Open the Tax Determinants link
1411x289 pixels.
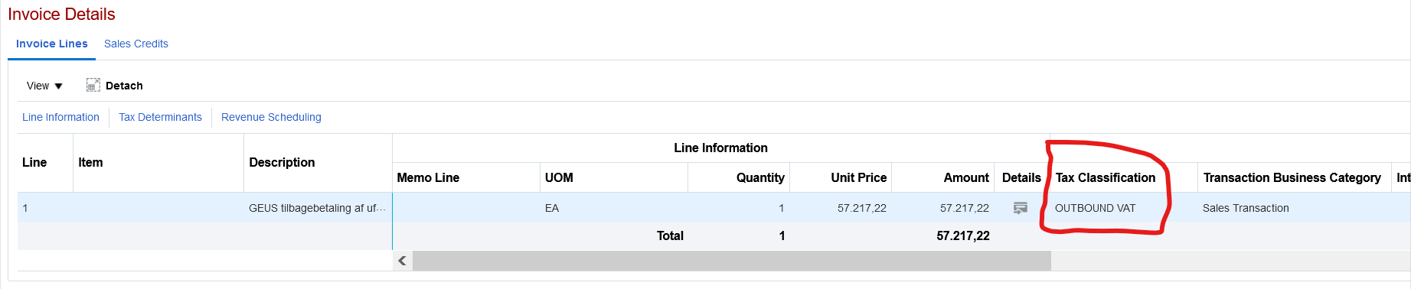[x=160, y=117]
